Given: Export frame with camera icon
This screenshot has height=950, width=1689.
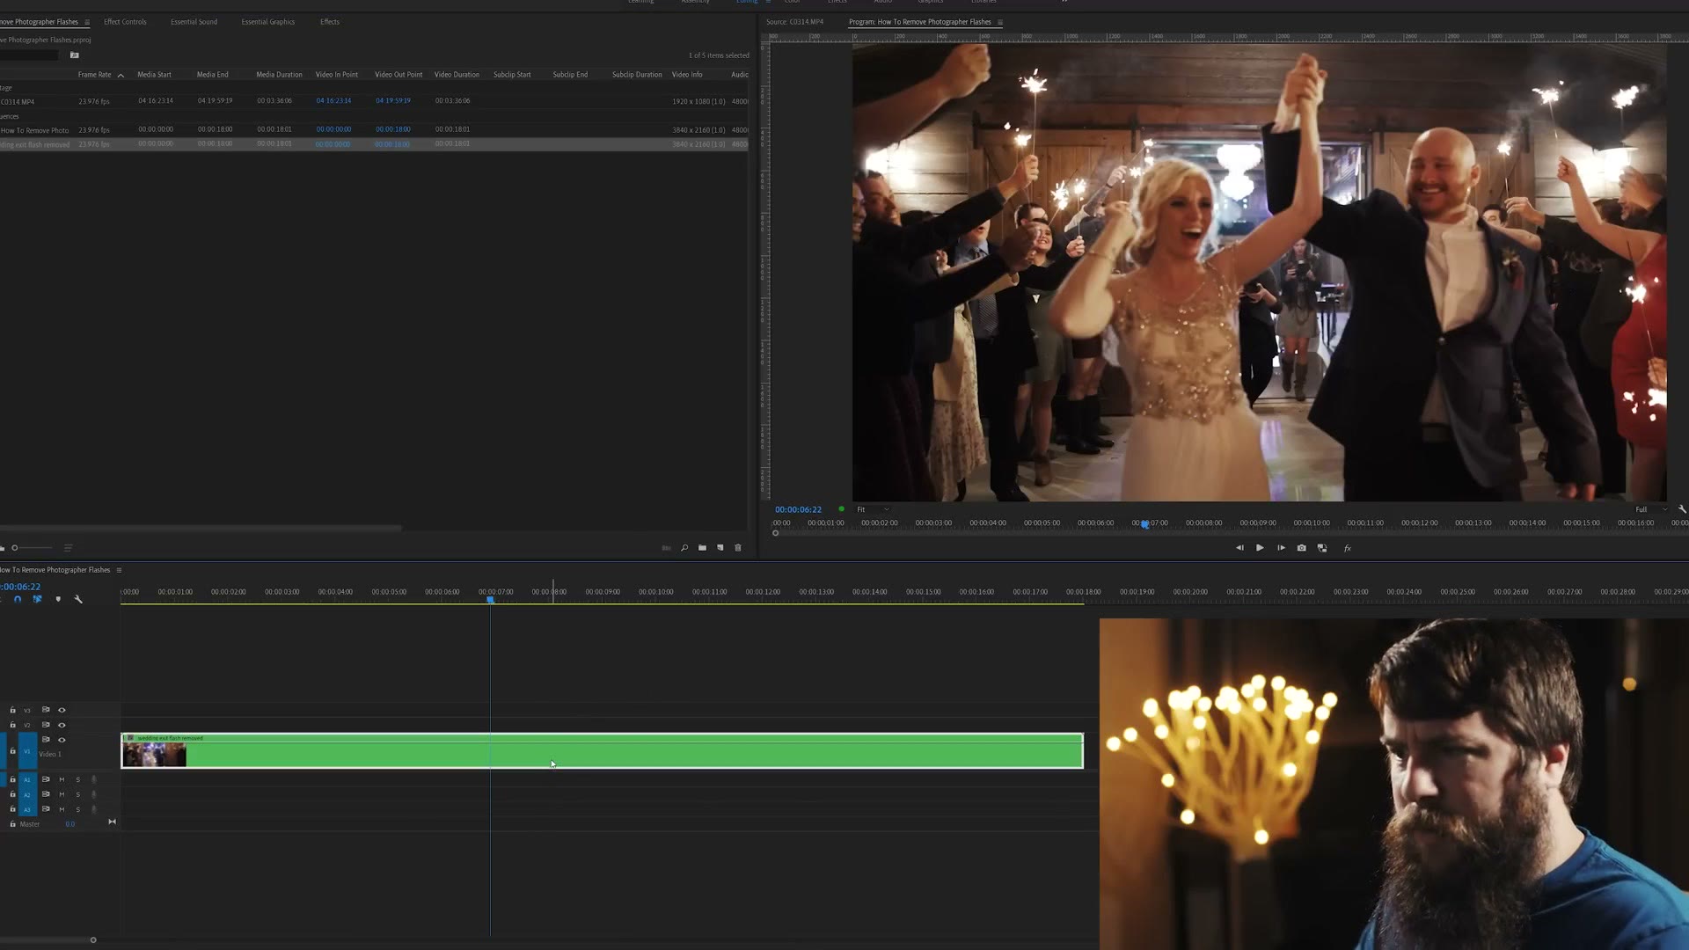Looking at the screenshot, I should (1302, 548).
